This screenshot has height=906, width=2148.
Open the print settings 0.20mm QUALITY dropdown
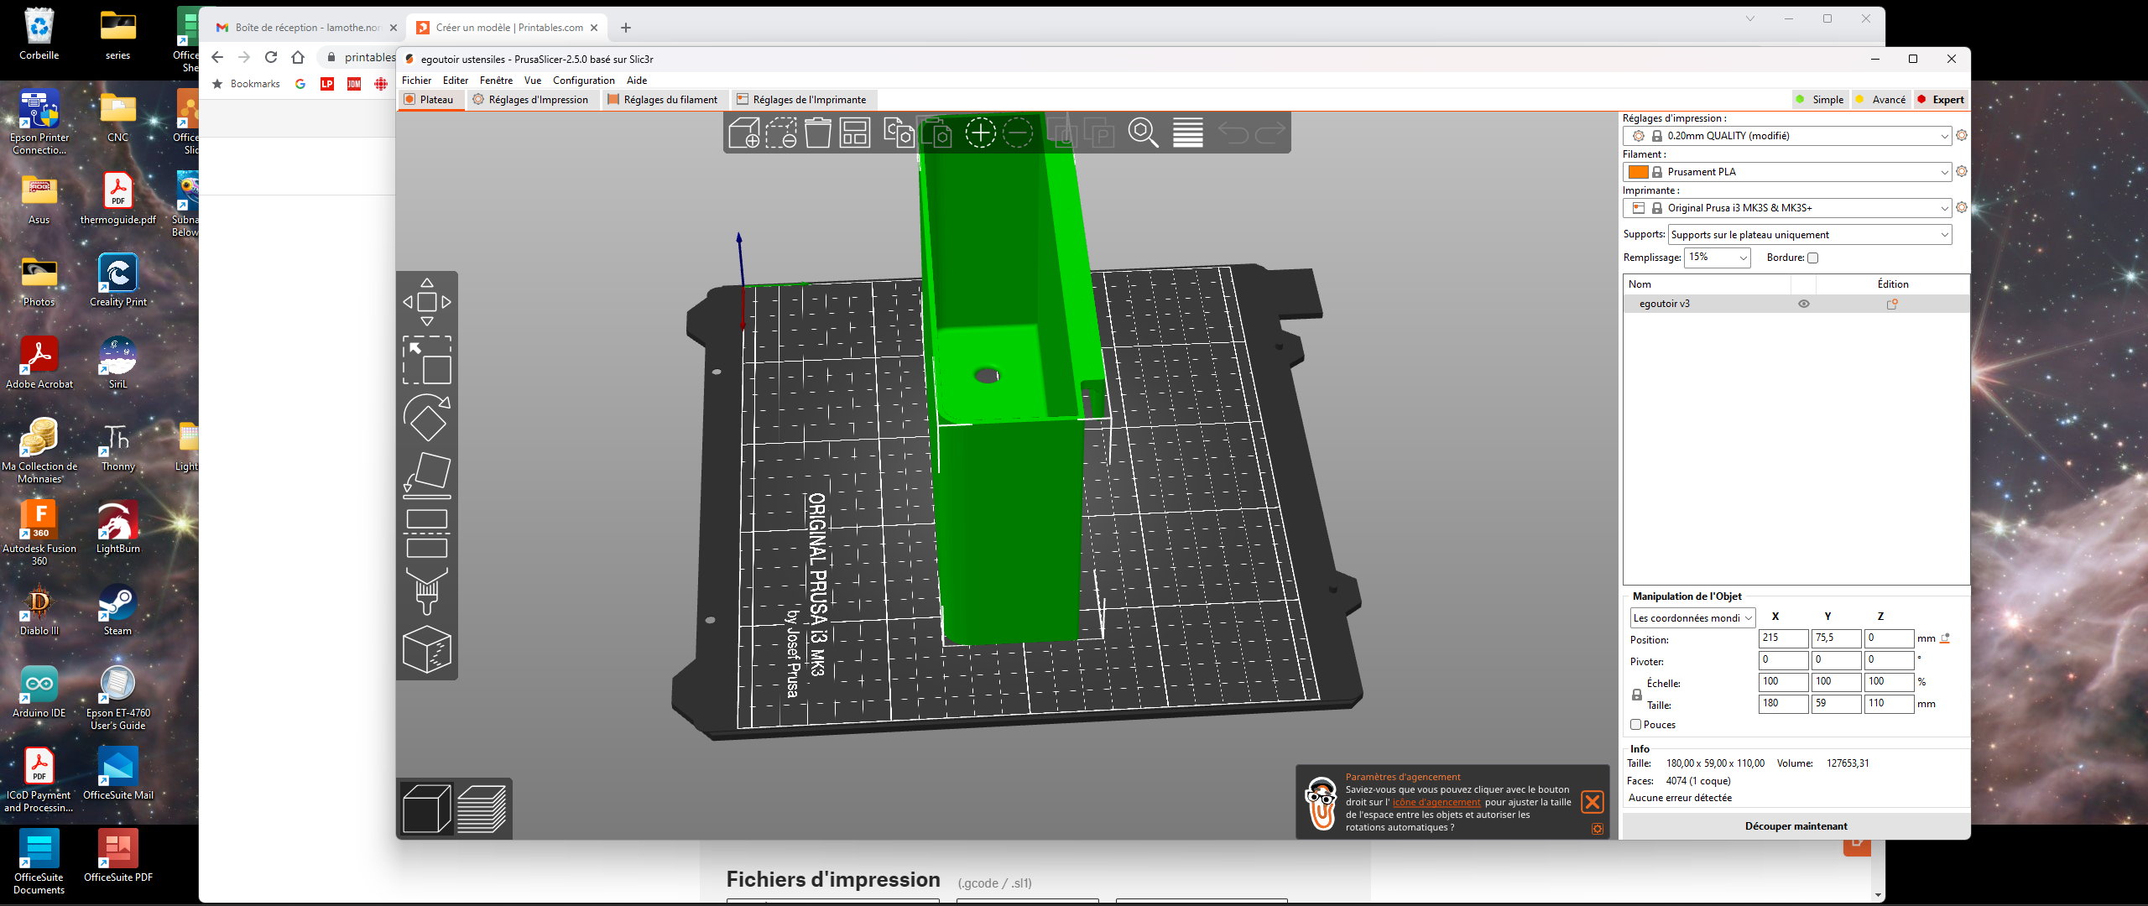click(1787, 136)
